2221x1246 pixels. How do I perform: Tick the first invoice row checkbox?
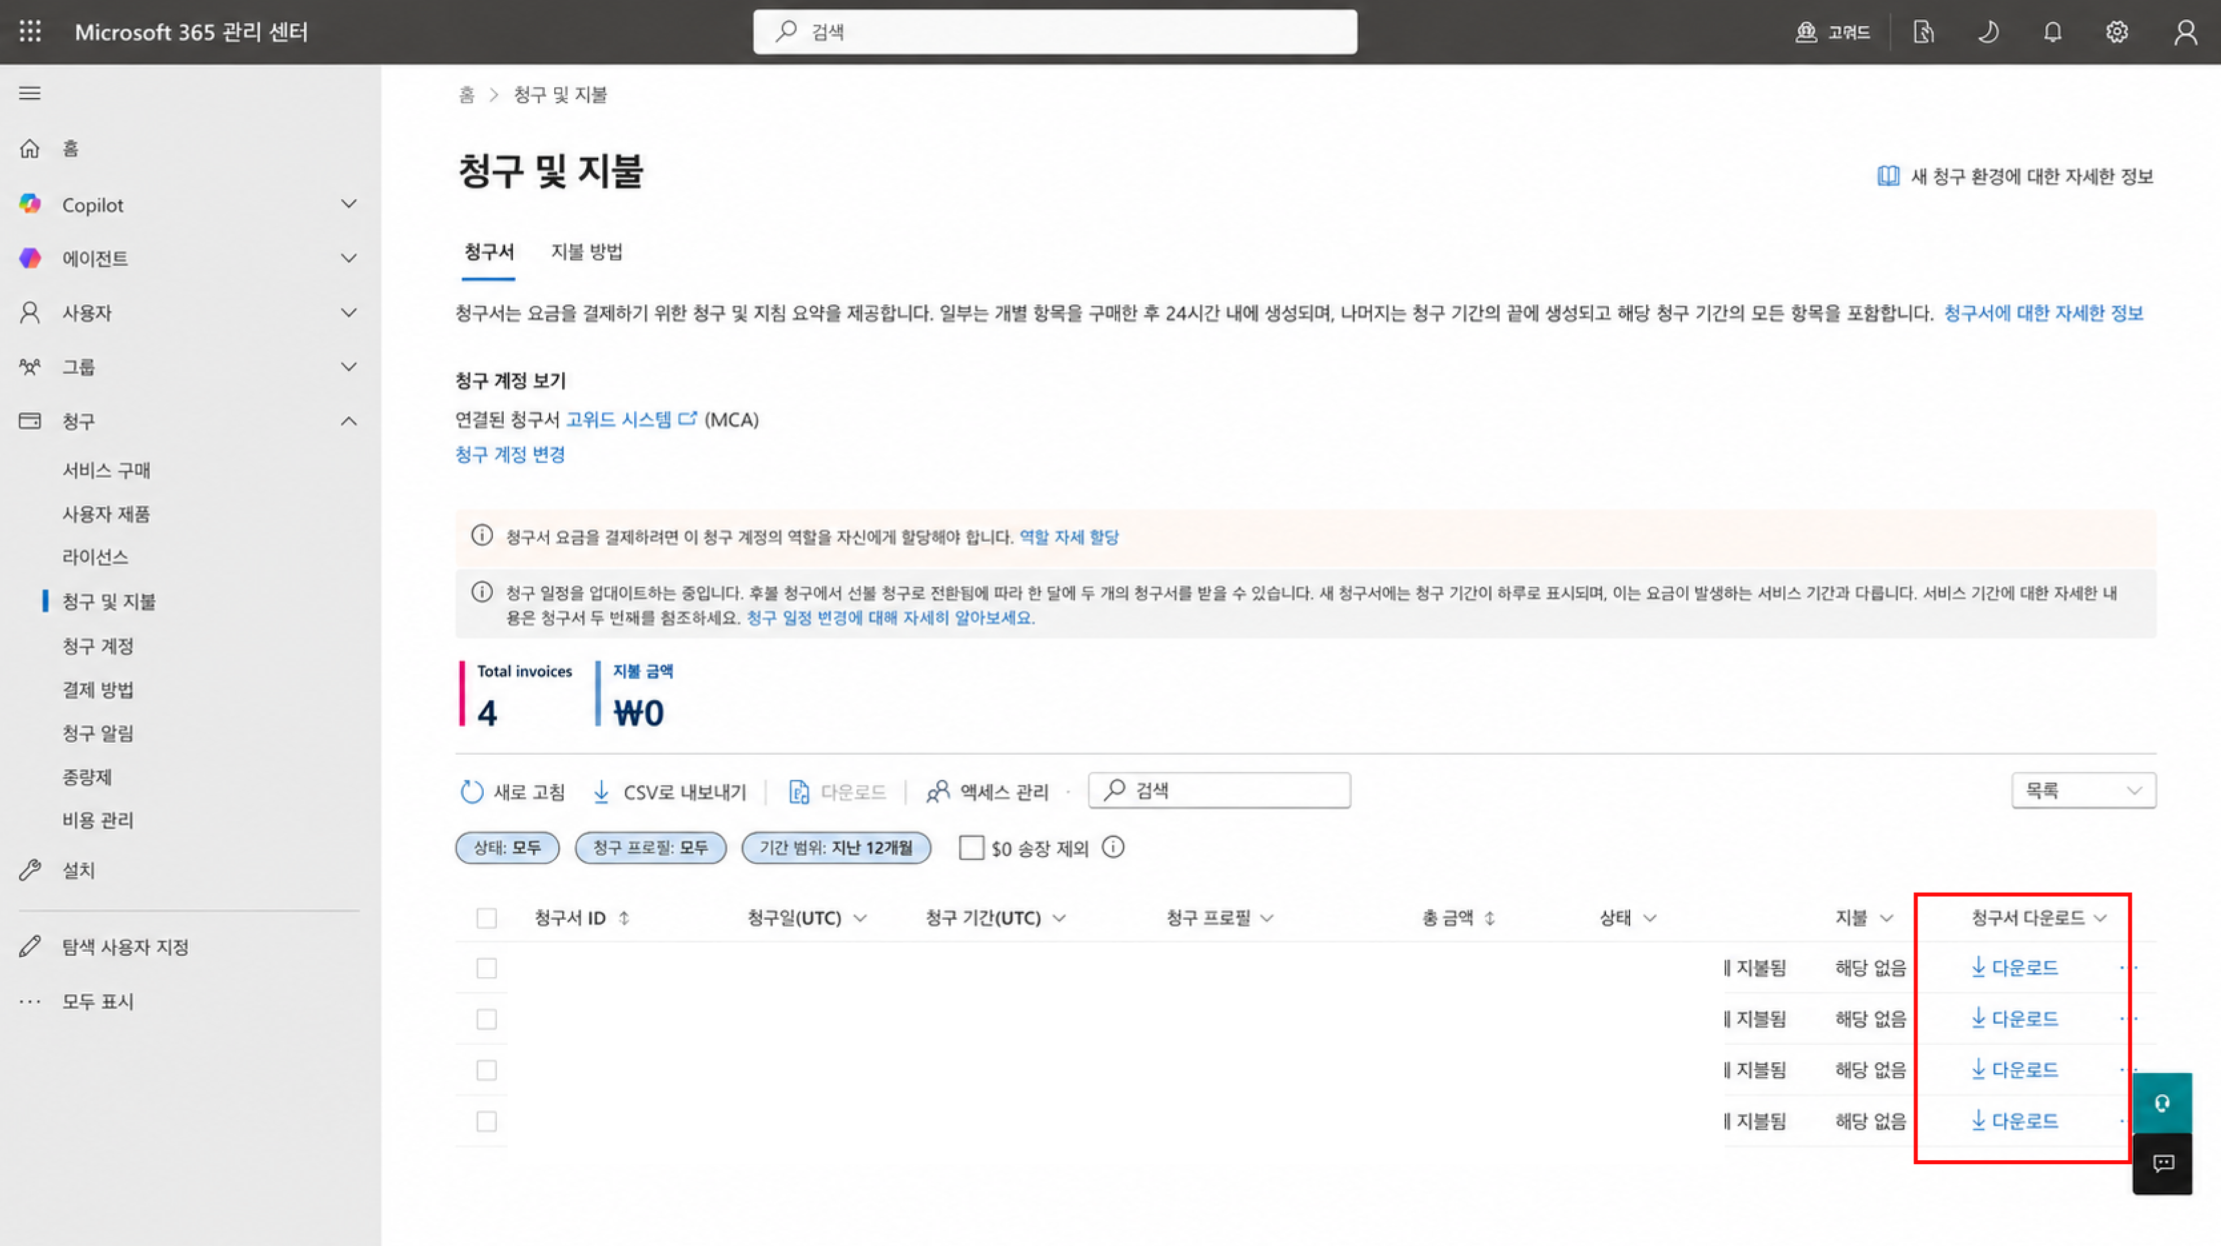[486, 968]
